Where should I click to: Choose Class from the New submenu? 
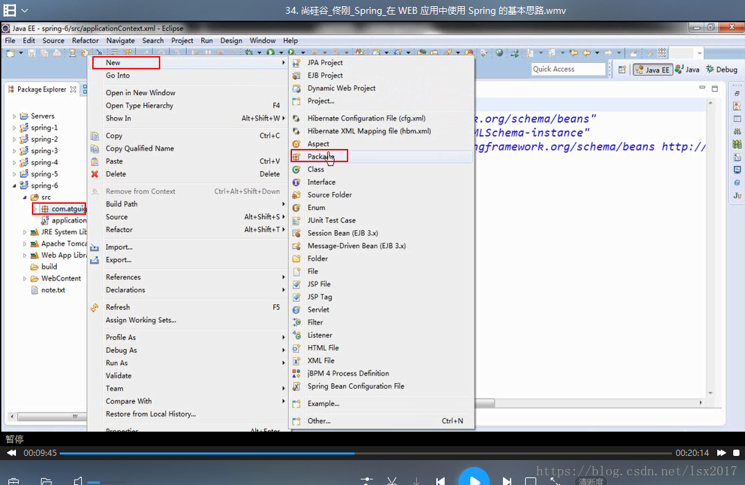click(x=316, y=170)
